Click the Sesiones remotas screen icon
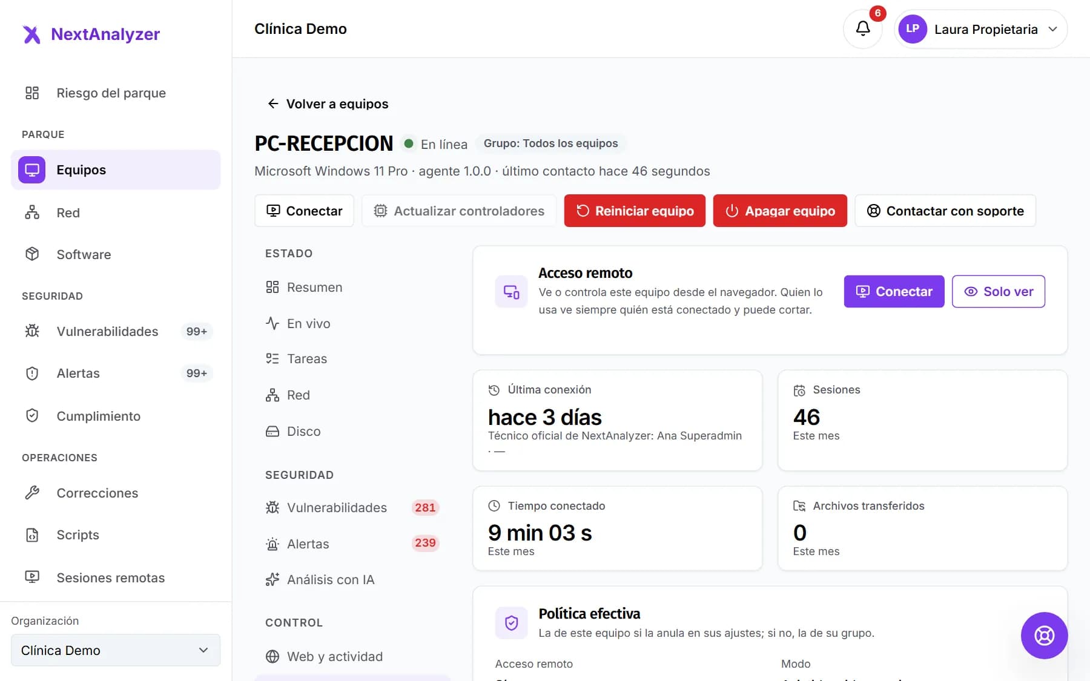Image resolution: width=1090 pixels, height=681 pixels. pos(32,577)
